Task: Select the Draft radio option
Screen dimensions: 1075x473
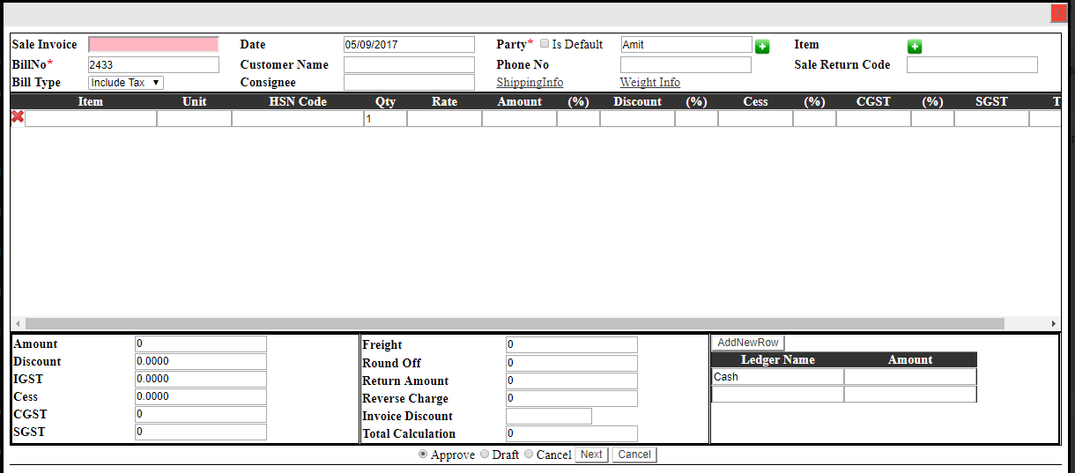Action: [x=485, y=455]
